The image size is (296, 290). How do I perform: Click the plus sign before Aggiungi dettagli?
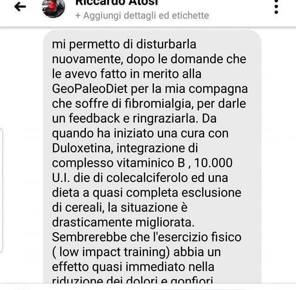(x=78, y=16)
